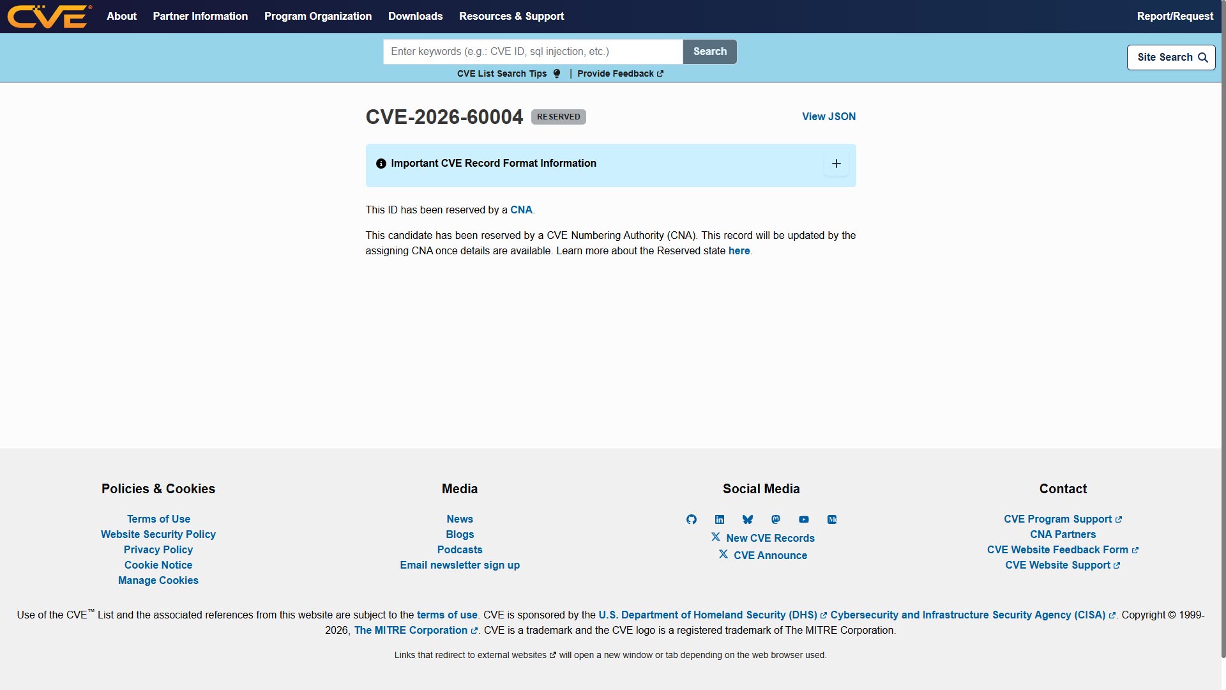Image resolution: width=1226 pixels, height=690 pixels.
Task: Open the Provide Feedback link
Action: tap(620, 73)
